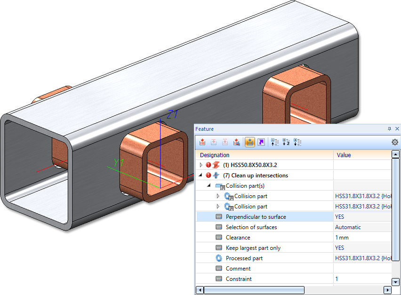This screenshot has width=401, height=295.
Task: Click the Z1 axis label in viewport
Action: tap(172, 114)
